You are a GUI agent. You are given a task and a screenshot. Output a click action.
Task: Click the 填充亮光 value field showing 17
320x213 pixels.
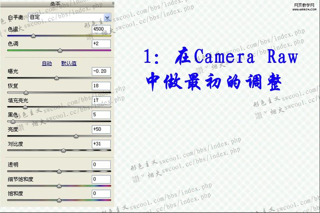coord(101,100)
